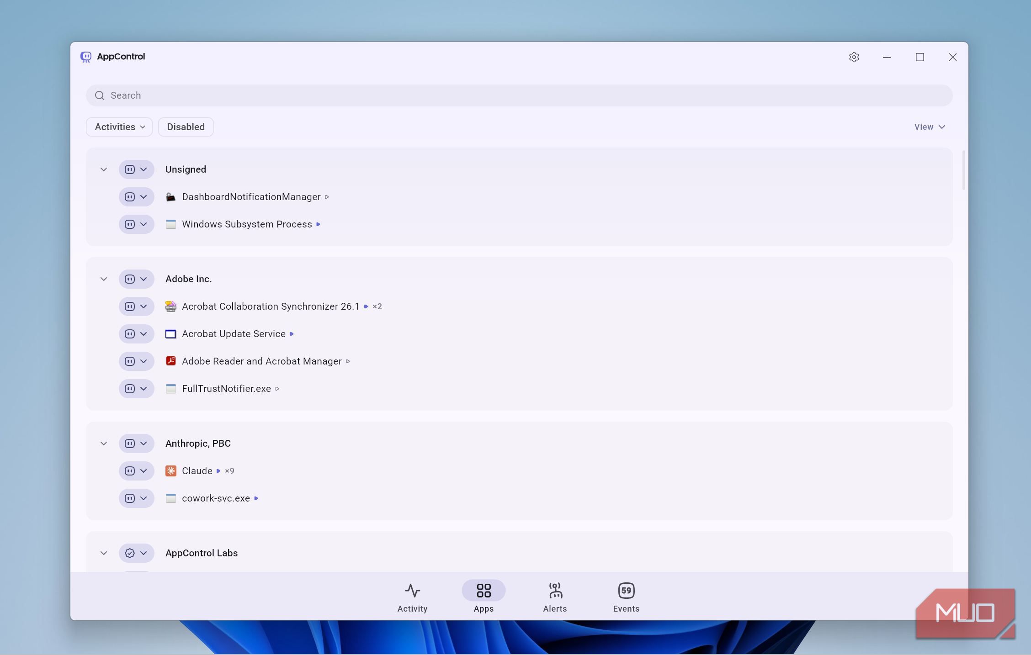Toggle control state for Anthropic, PBC group

click(130, 444)
